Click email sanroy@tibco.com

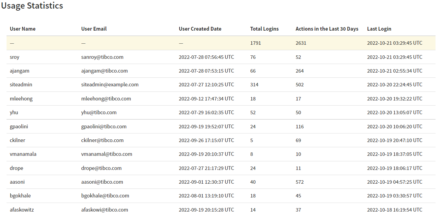tap(102, 57)
